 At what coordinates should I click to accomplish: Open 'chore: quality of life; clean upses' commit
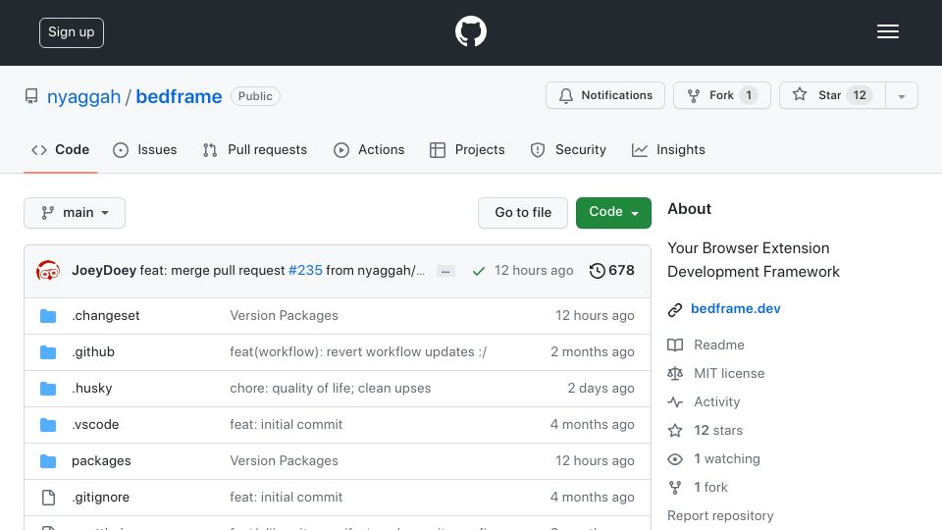coord(331,389)
